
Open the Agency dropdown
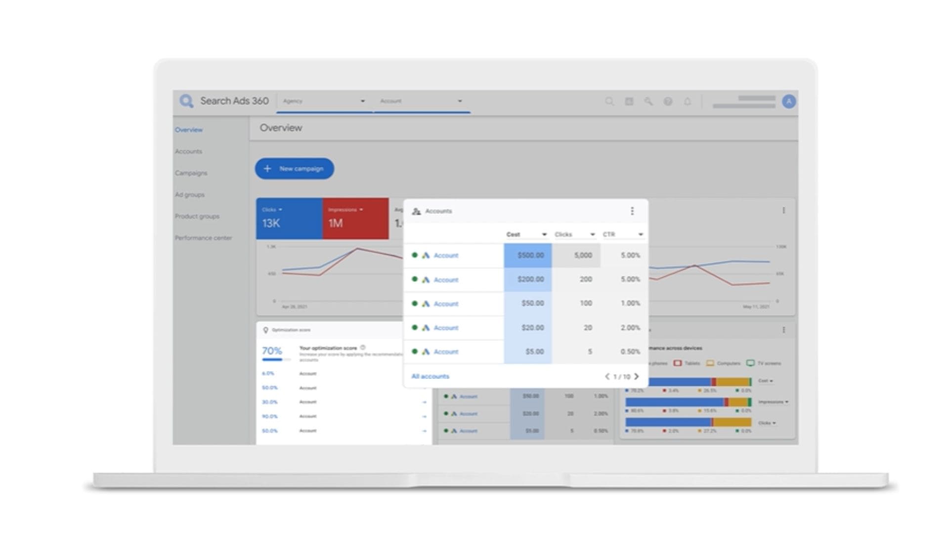(324, 101)
